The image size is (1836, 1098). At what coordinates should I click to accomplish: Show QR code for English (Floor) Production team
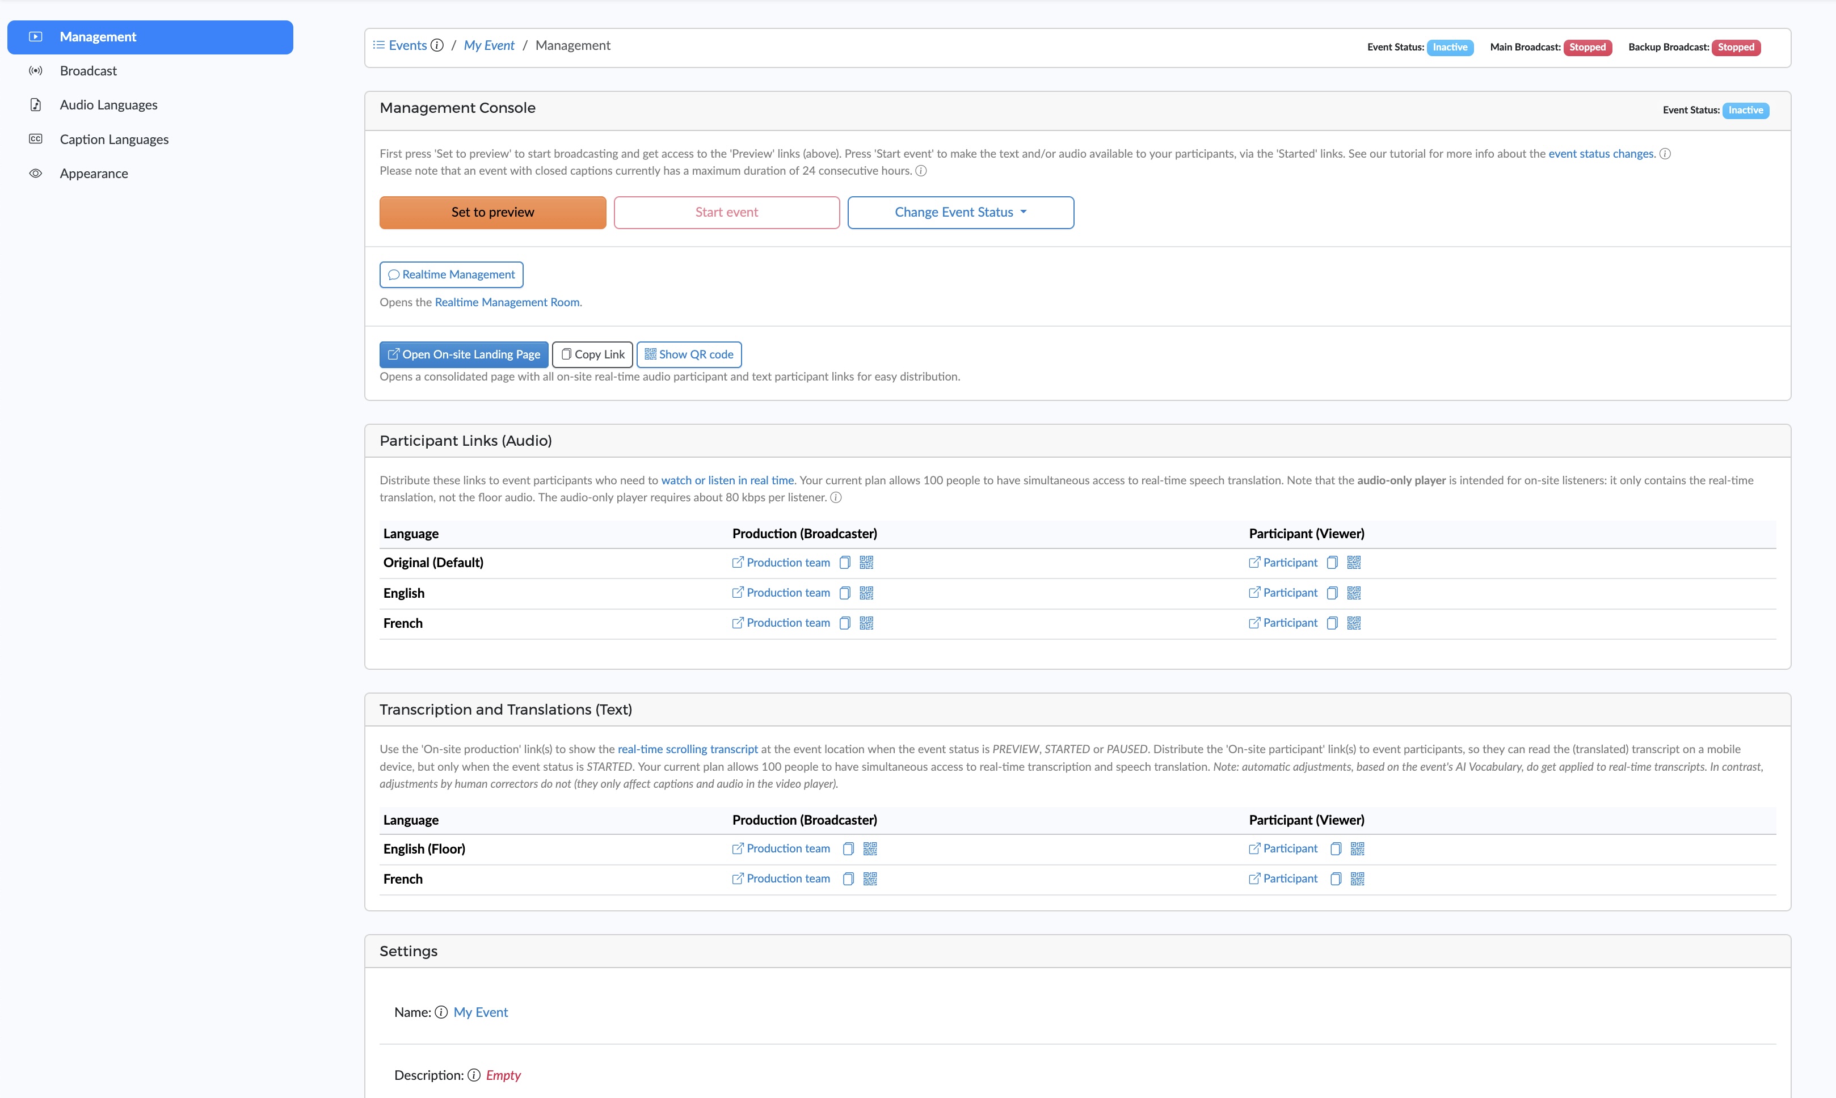[870, 848]
